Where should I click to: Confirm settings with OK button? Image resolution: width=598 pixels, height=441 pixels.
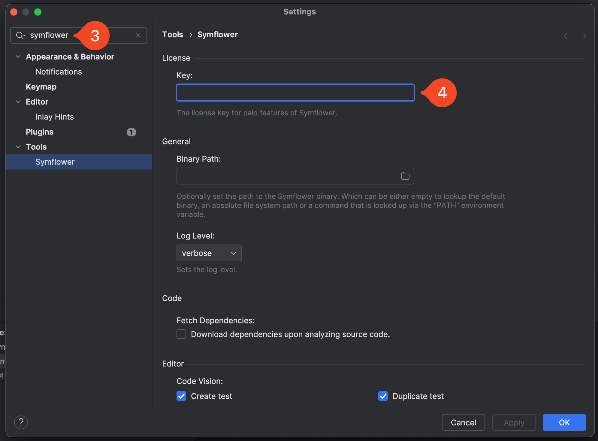(564, 422)
